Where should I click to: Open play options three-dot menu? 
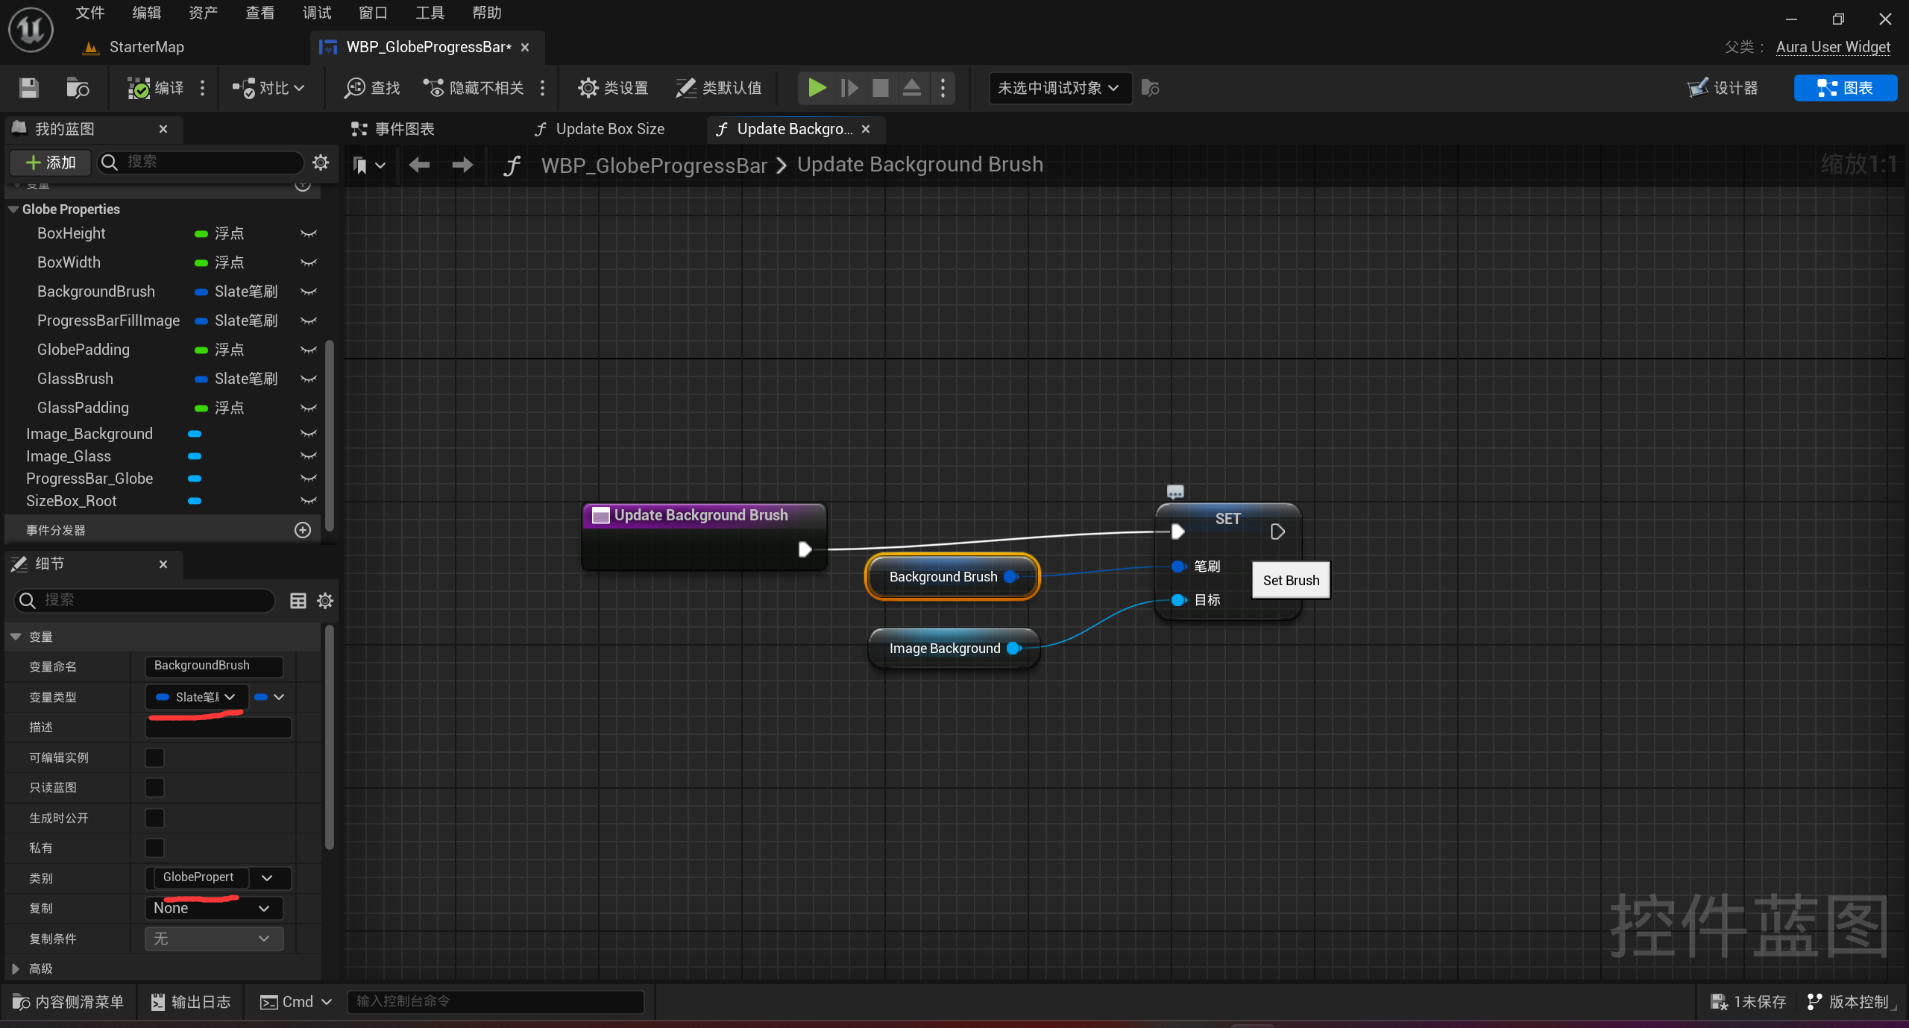coord(943,88)
